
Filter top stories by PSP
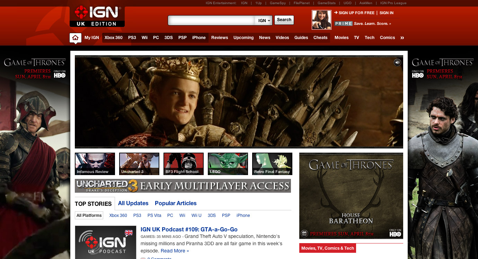pos(226,215)
